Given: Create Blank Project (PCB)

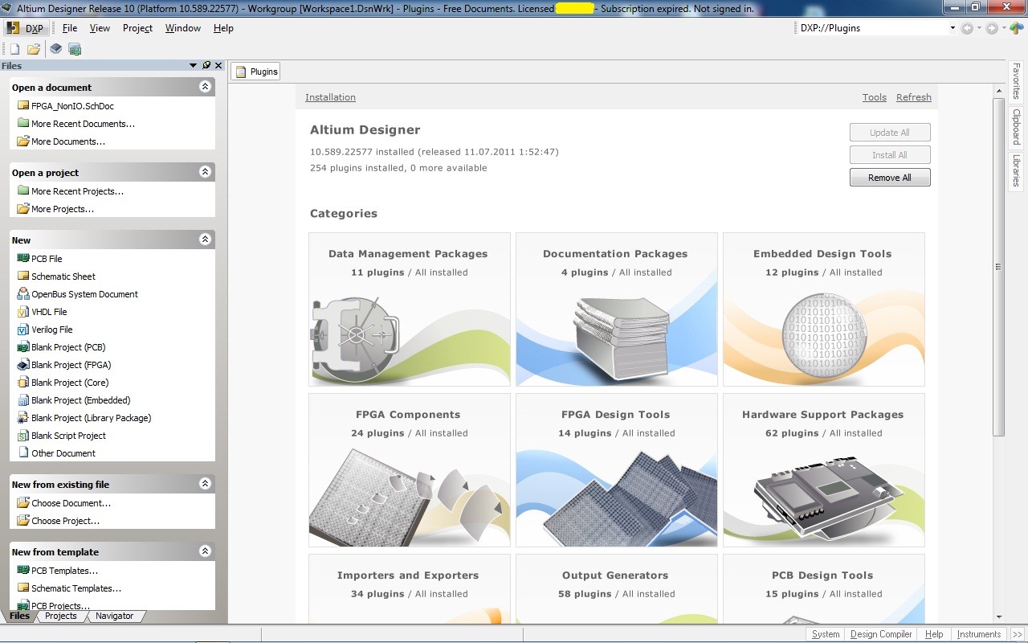Looking at the screenshot, I should point(62,347).
